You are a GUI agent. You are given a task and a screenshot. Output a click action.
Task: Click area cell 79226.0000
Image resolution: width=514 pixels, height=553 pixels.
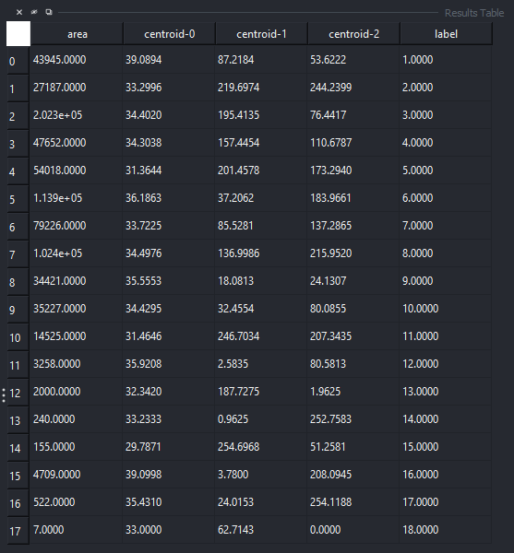click(77, 226)
